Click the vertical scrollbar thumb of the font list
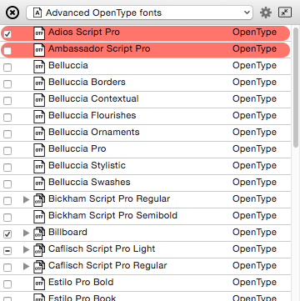 tap(296, 87)
